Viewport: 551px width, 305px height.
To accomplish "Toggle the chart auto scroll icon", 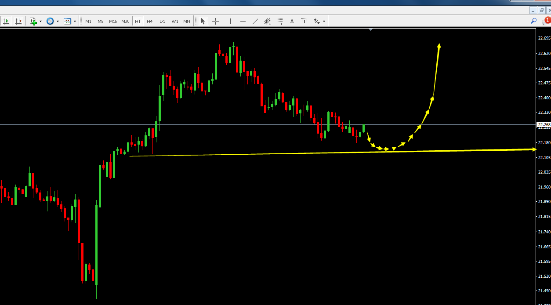I will (7, 21).
